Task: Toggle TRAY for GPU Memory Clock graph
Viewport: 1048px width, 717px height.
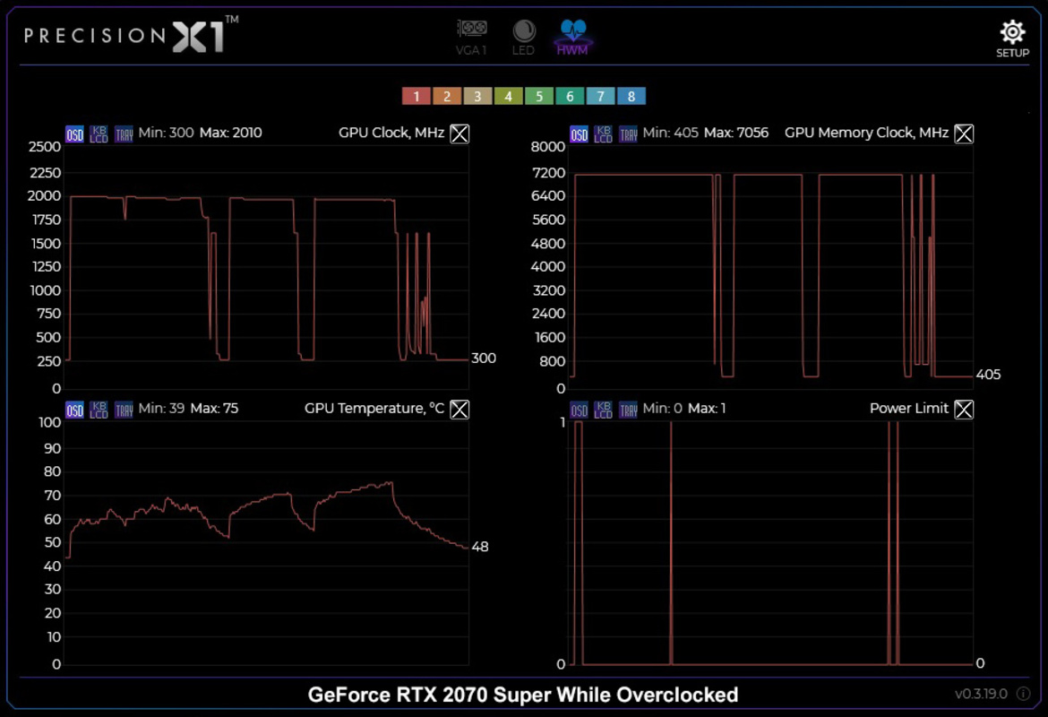Action: tap(628, 134)
